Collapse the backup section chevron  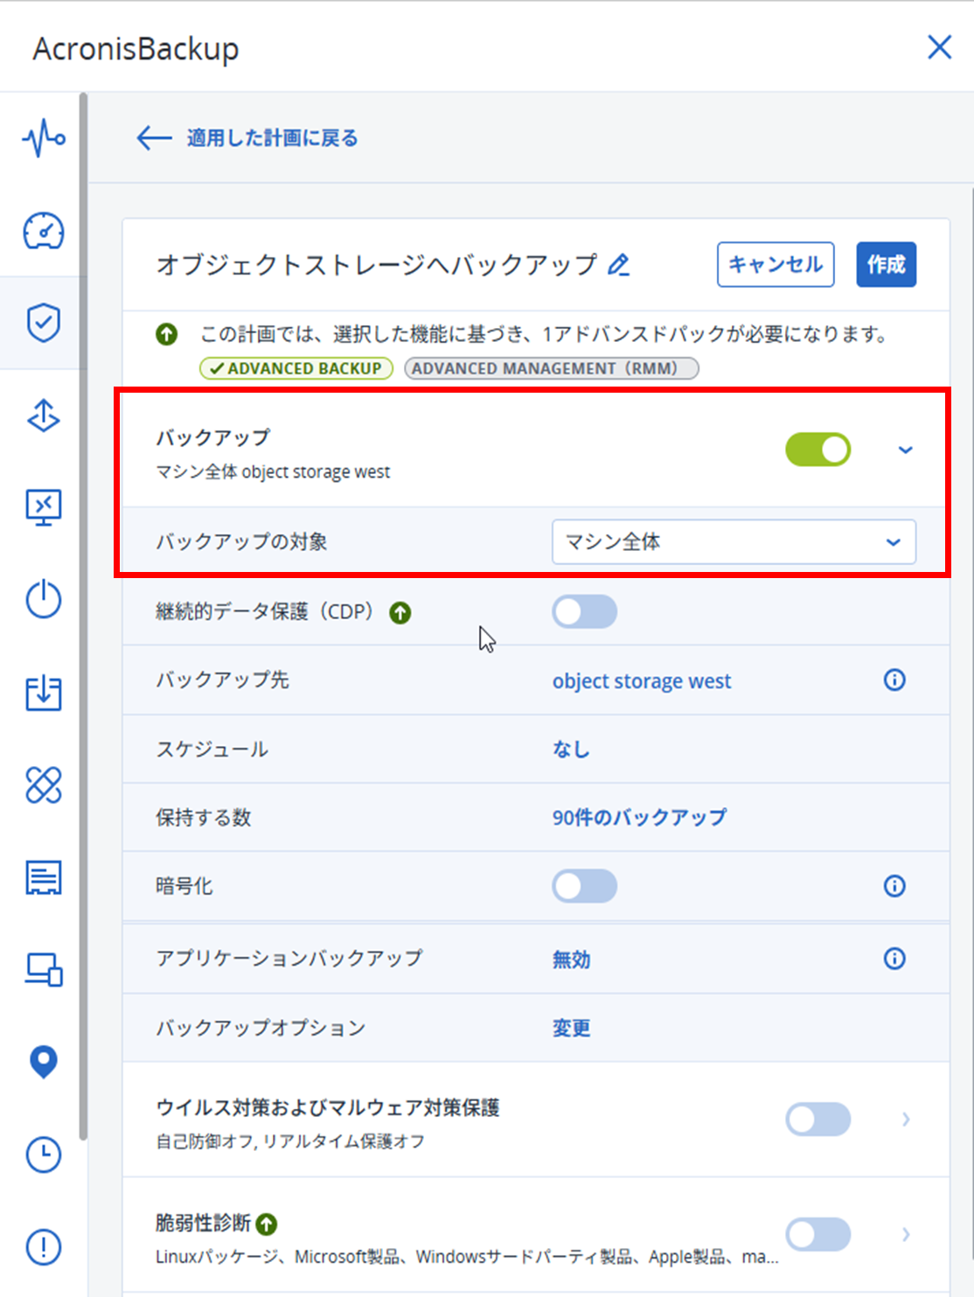pos(905,450)
